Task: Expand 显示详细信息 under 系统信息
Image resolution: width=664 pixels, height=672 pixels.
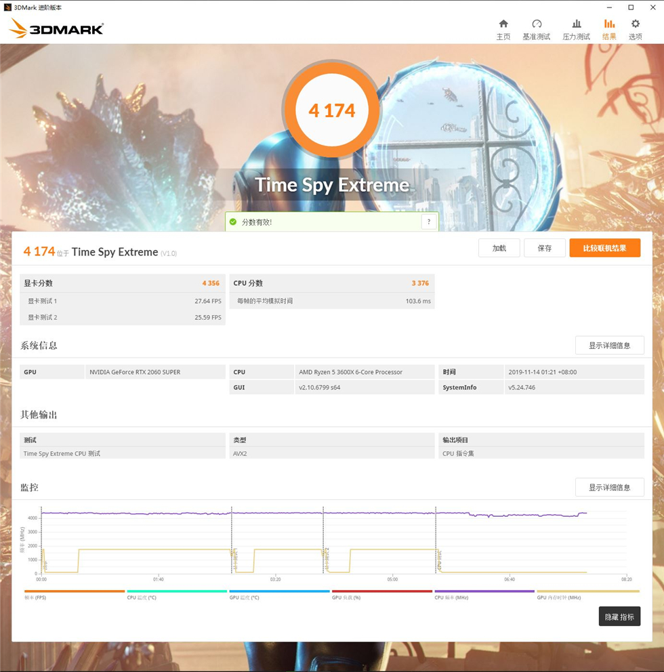Action: pyautogui.click(x=609, y=345)
